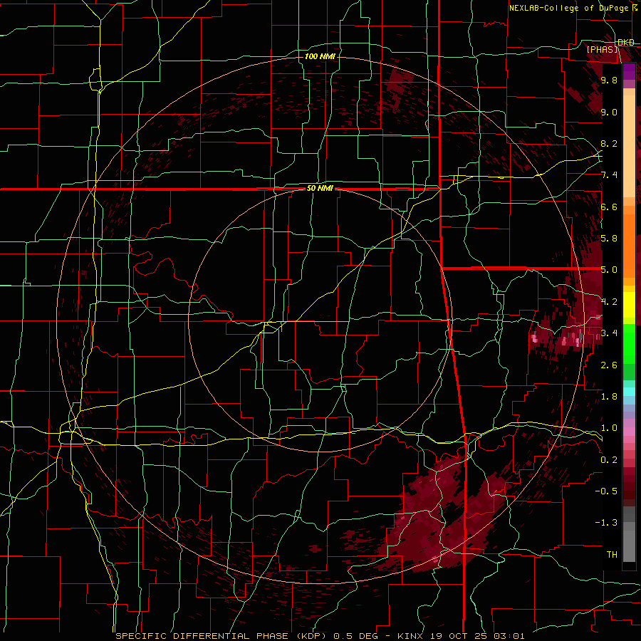This screenshot has height=641, width=641.
Task: Click the Specific Differential Phase caption text
Action: [x=320, y=636]
